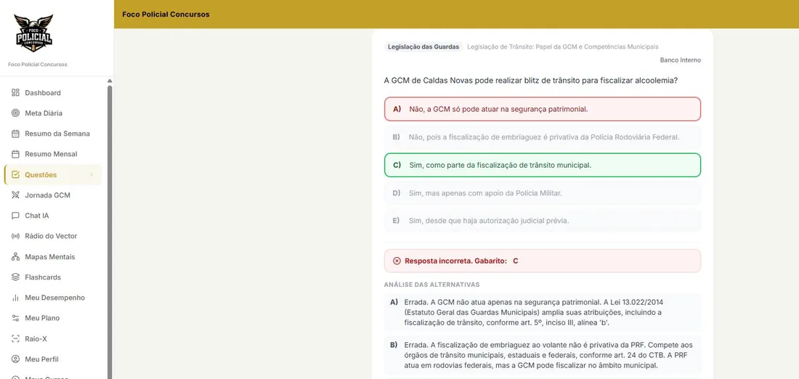Click explanation B about art. 24 do CTB
The image size is (799, 379).
click(x=542, y=355)
